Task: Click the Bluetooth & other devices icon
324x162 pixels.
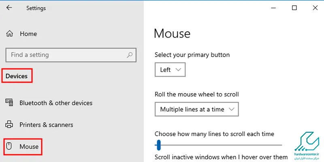Action: (x=10, y=103)
